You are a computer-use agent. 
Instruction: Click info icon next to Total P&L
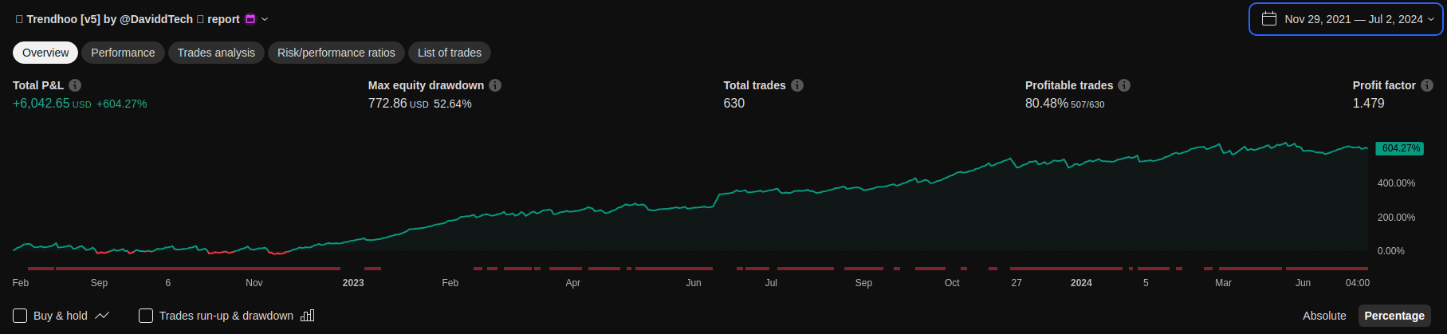[x=75, y=85]
